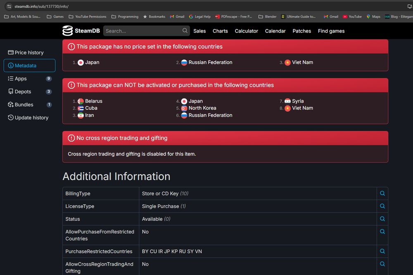Click the browser site information icon

9,6
